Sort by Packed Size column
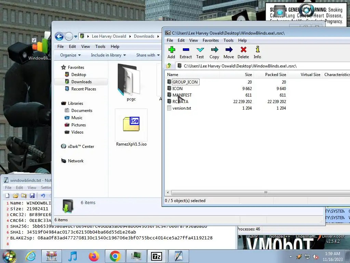This screenshot has width=350, height=263. click(271, 74)
